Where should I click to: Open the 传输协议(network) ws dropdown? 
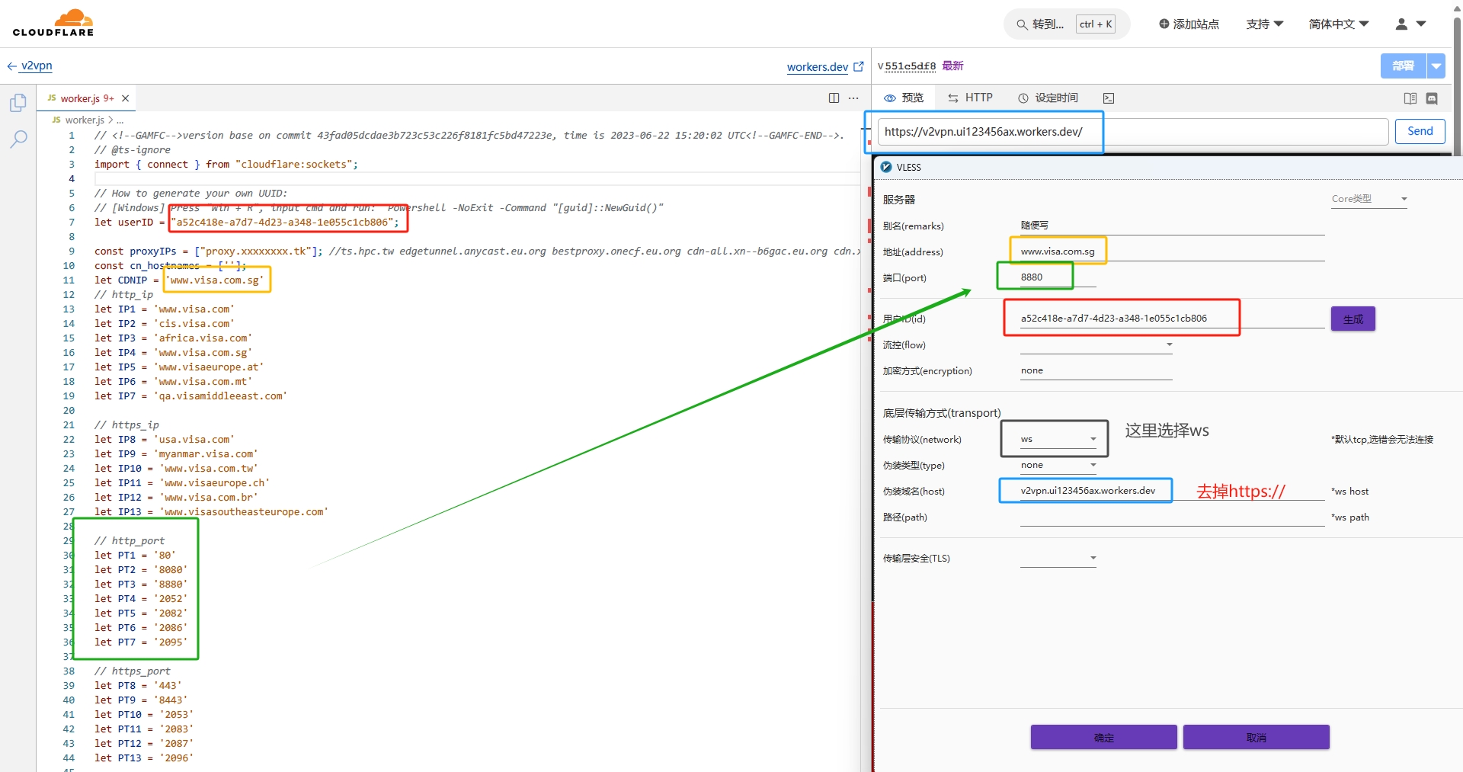point(1058,440)
